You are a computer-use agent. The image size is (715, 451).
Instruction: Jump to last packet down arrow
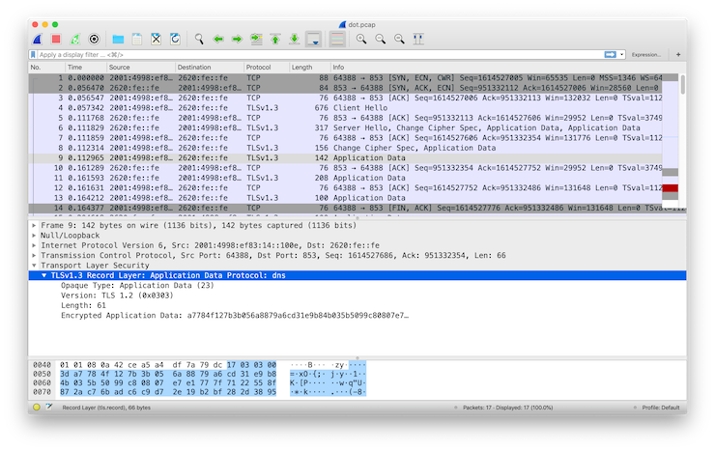pos(294,40)
